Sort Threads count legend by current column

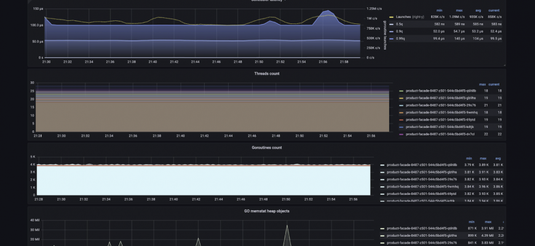[x=494, y=84]
